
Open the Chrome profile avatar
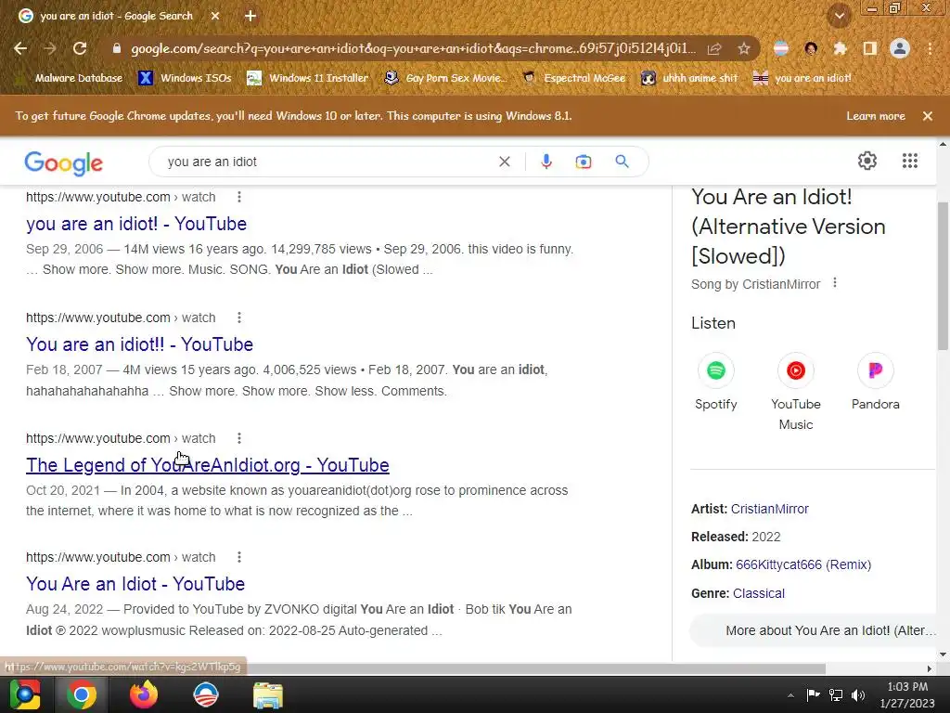[x=900, y=48]
